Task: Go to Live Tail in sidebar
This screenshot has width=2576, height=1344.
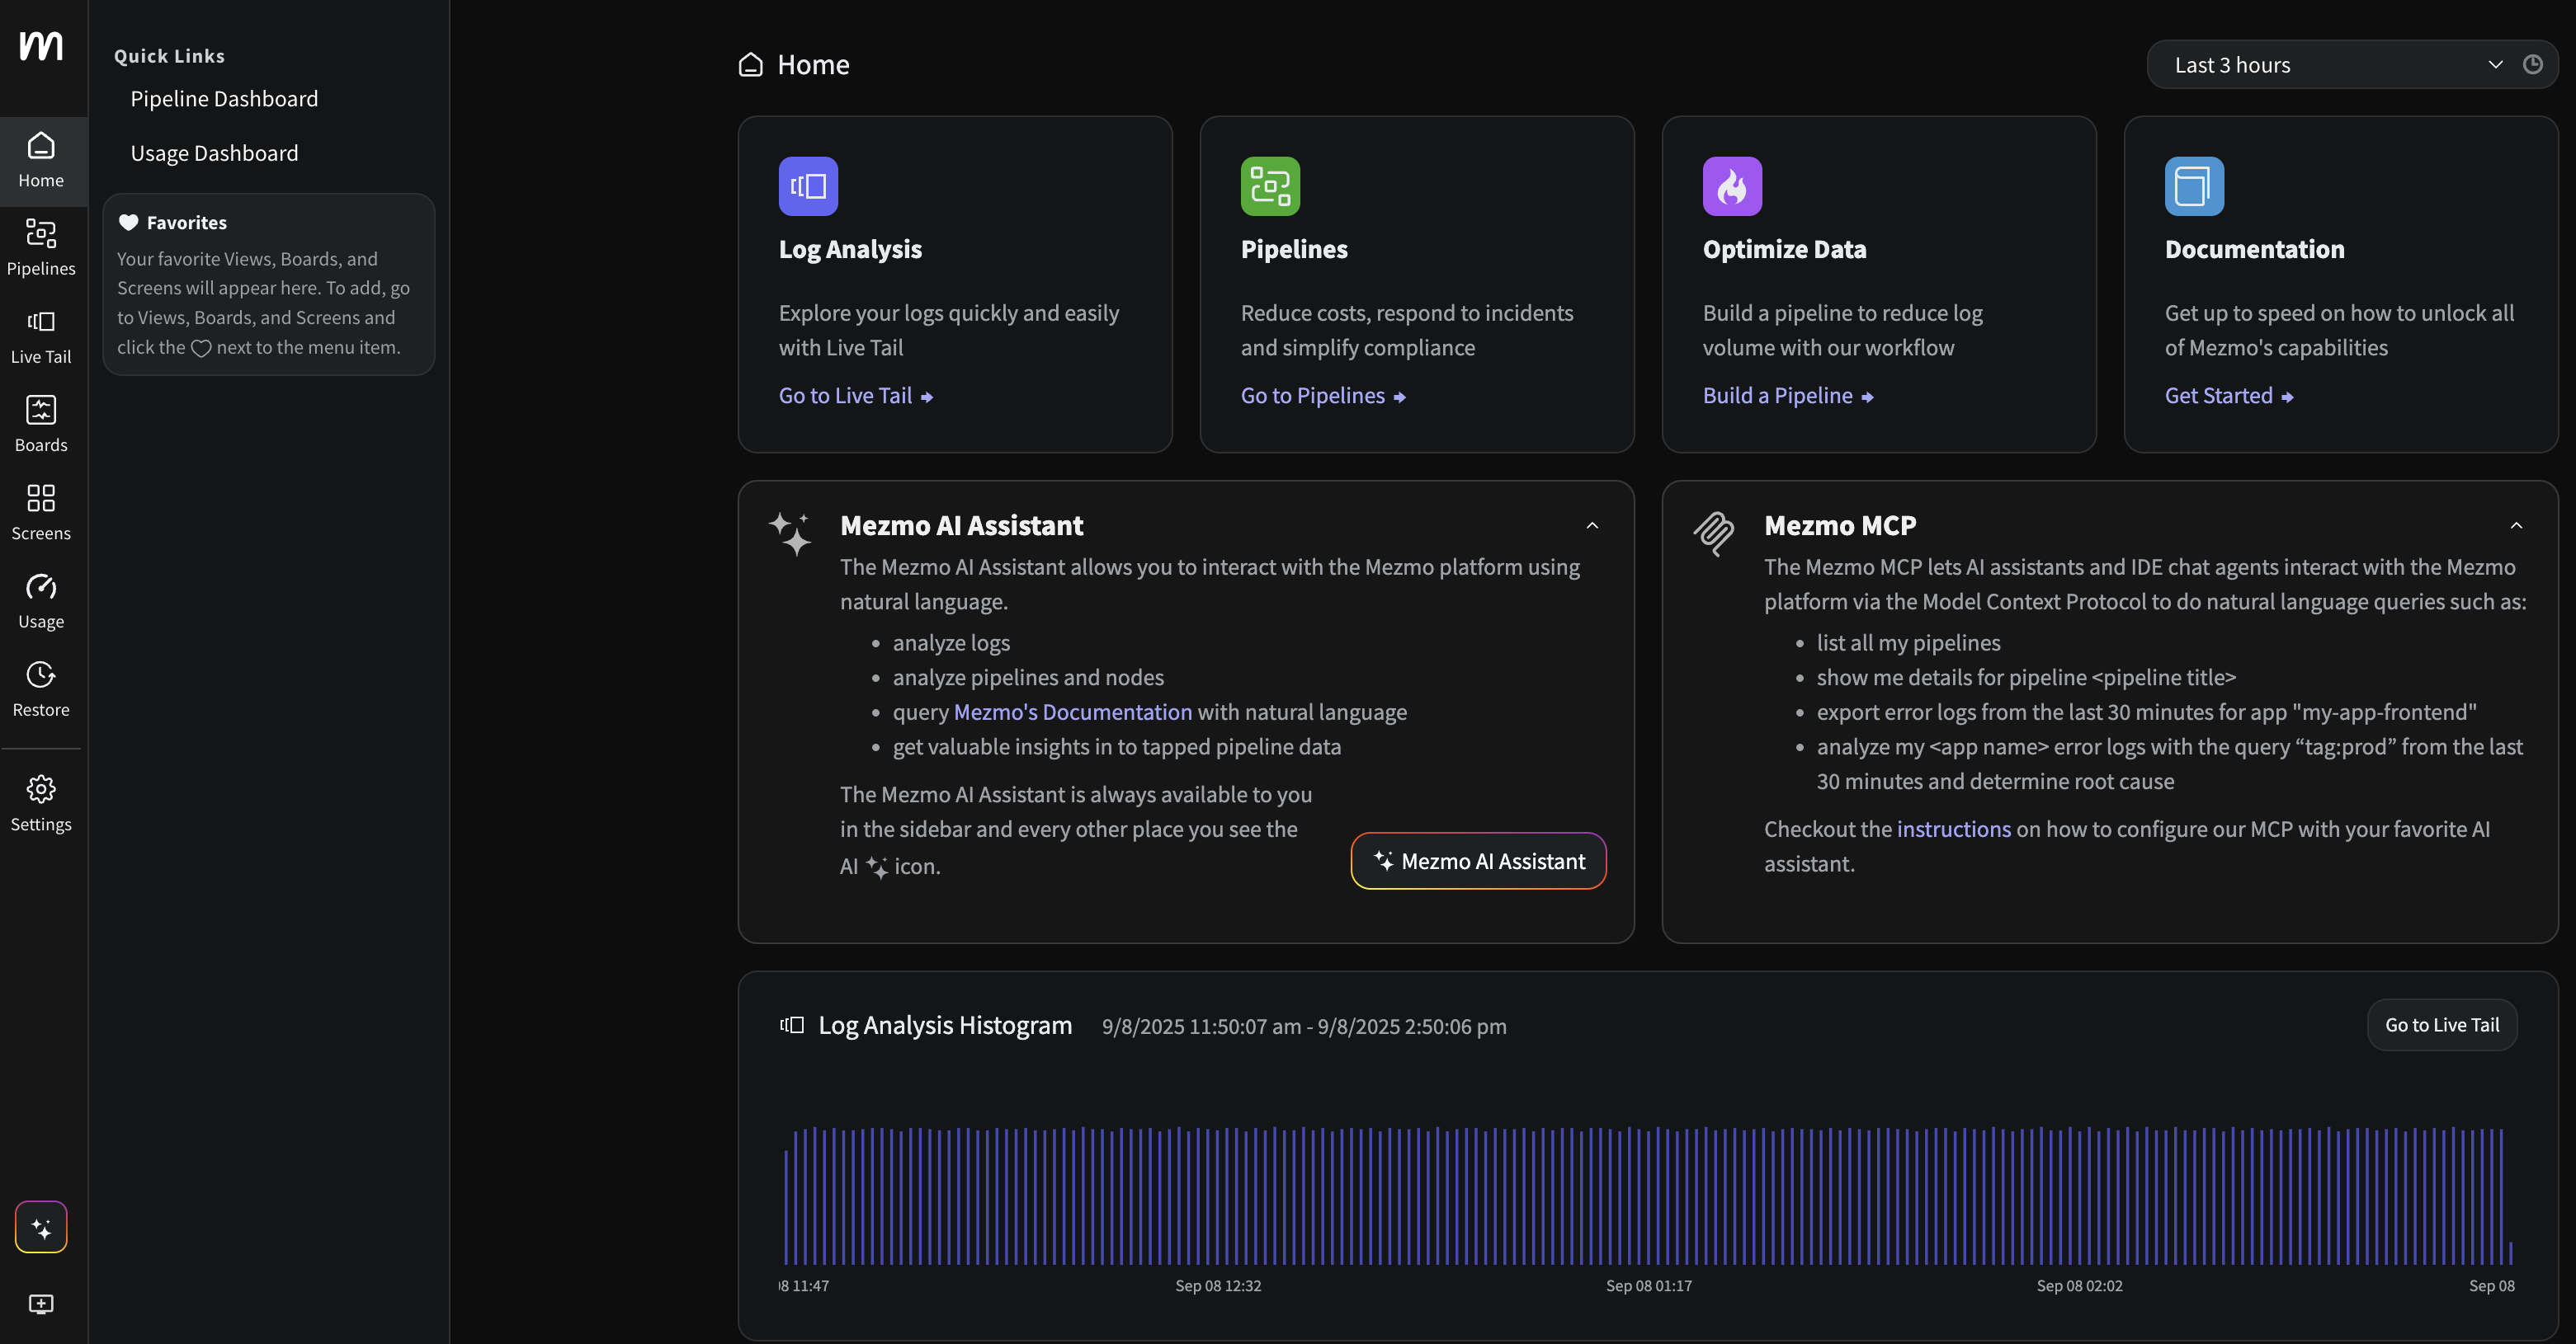Action: pos(41,336)
